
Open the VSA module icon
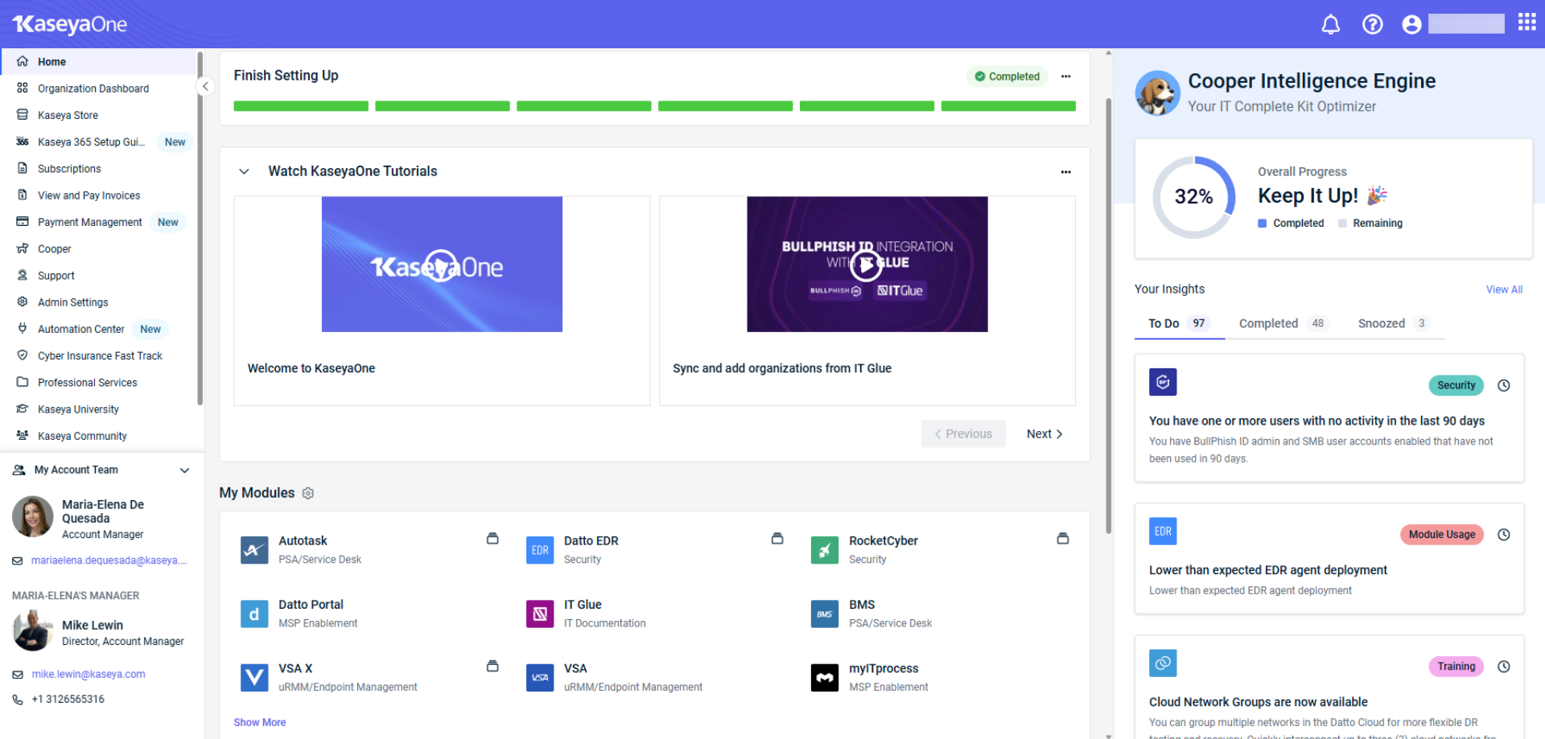tap(540, 677)
